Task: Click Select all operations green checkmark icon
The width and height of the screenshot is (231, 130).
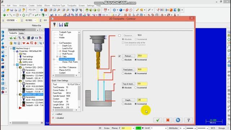Action: [x=11, y=38]
